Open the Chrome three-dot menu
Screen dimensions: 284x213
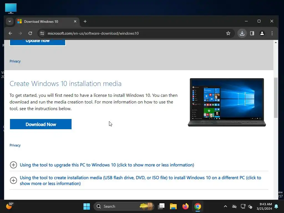(272, 33)
